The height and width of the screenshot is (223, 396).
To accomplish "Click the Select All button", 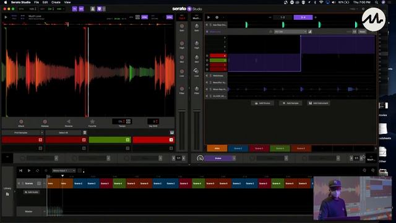I will point(63,133).
